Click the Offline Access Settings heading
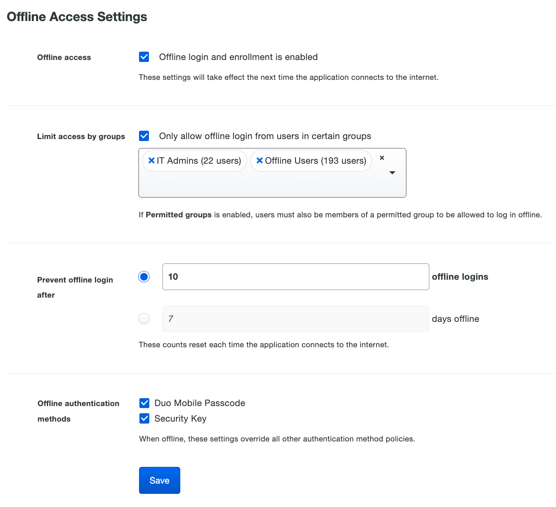The height and width of the screenshot is (507, 556). 77,16
